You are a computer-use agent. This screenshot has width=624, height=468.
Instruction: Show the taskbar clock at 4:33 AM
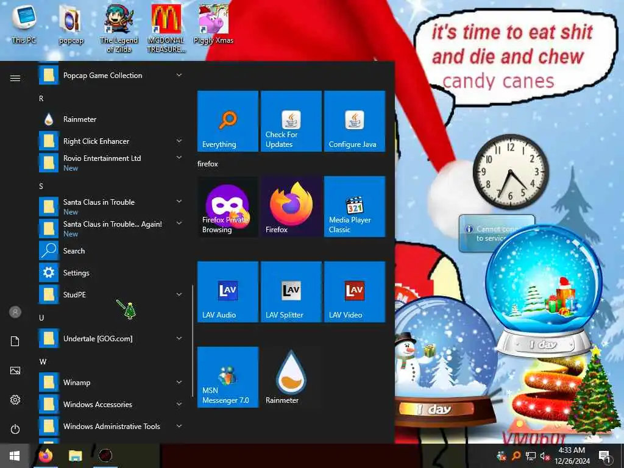coord(572,456)
